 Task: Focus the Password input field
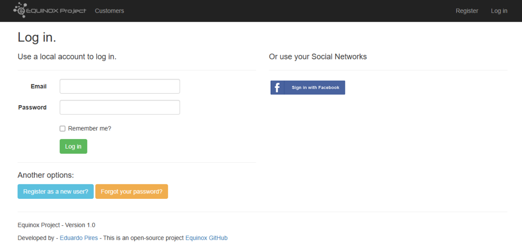point(120,108)
